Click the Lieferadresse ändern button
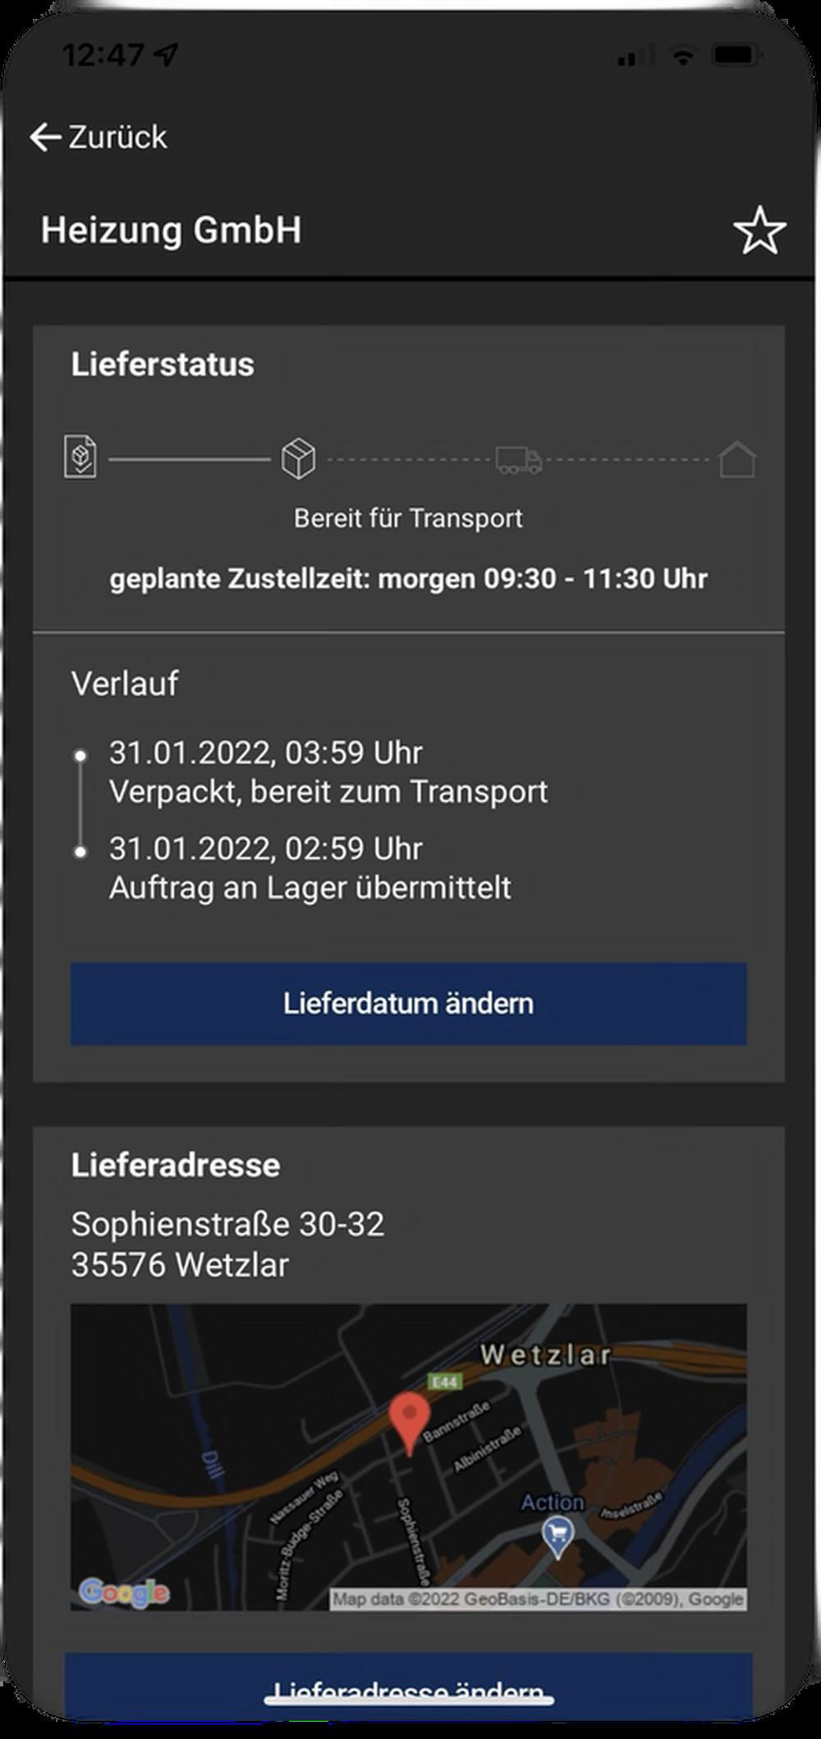Image resolution: width=821 pixels, height=1739 pixels. [409, 1685]
